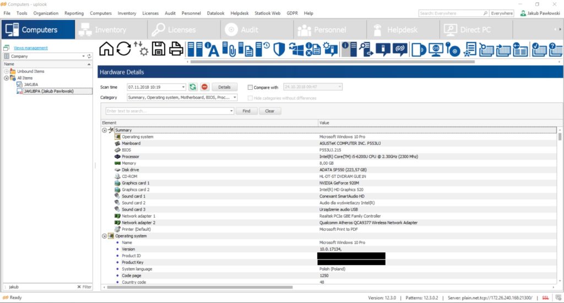Click the view refresh icon beside Company dropdown

[x=89, y=56]
